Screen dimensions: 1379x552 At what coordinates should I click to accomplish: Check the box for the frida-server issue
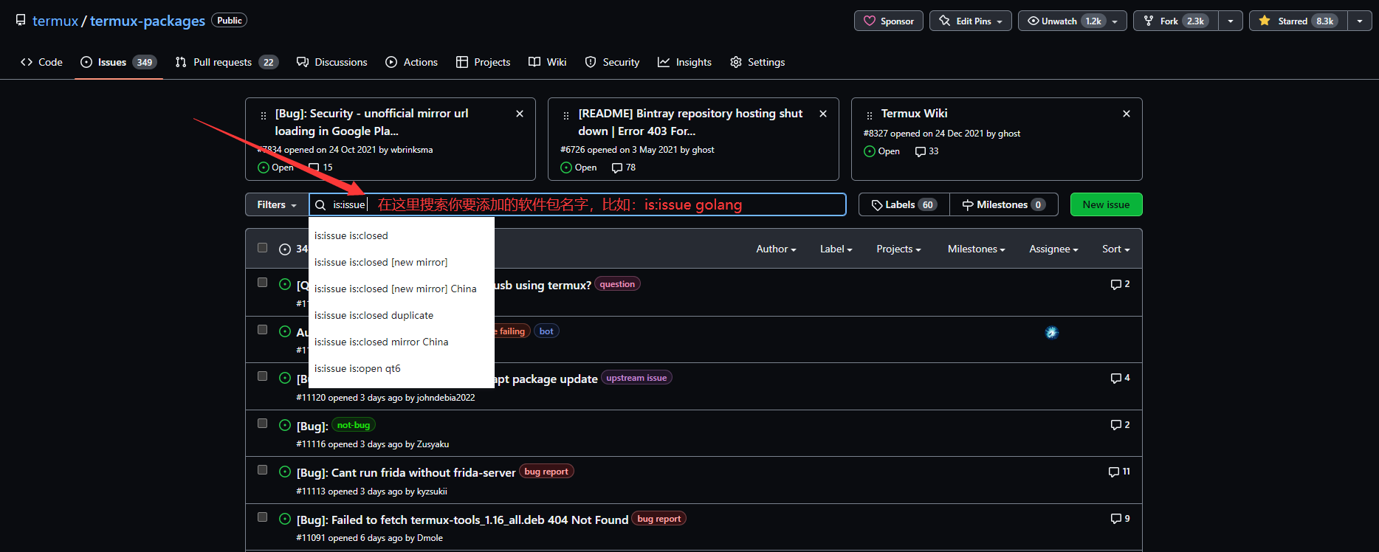(x=262, y=470)
